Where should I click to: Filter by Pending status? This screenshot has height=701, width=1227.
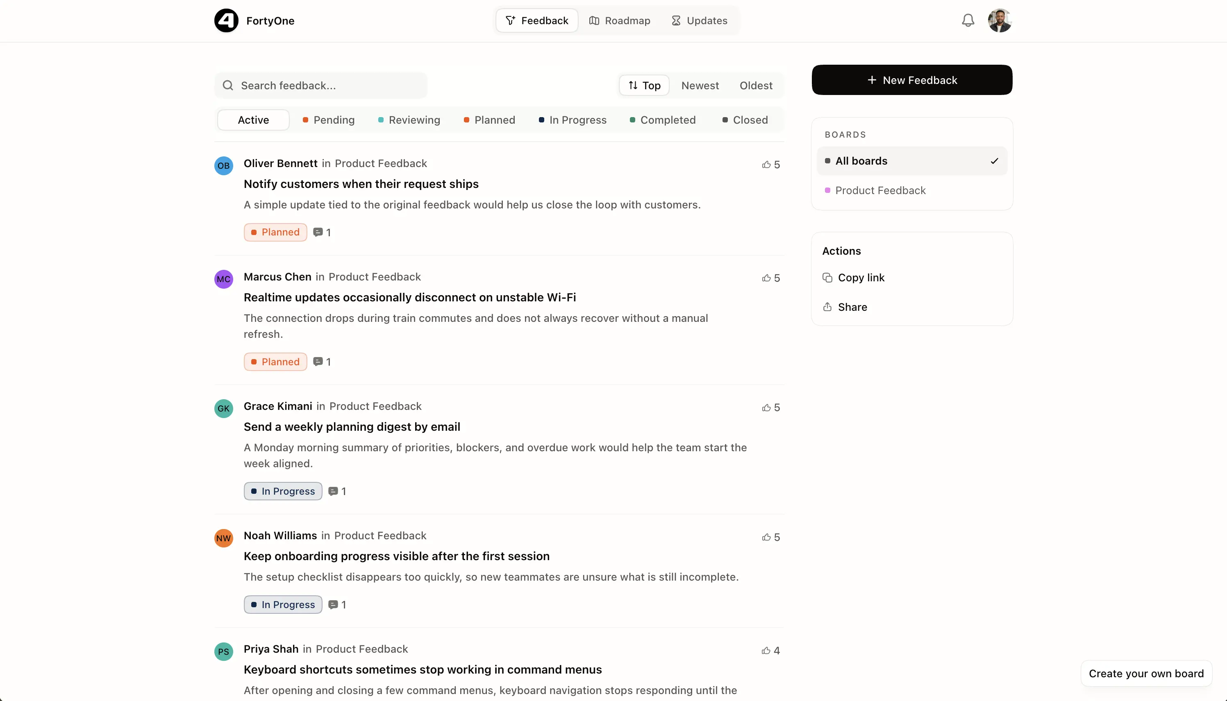(x=329, y=120)
